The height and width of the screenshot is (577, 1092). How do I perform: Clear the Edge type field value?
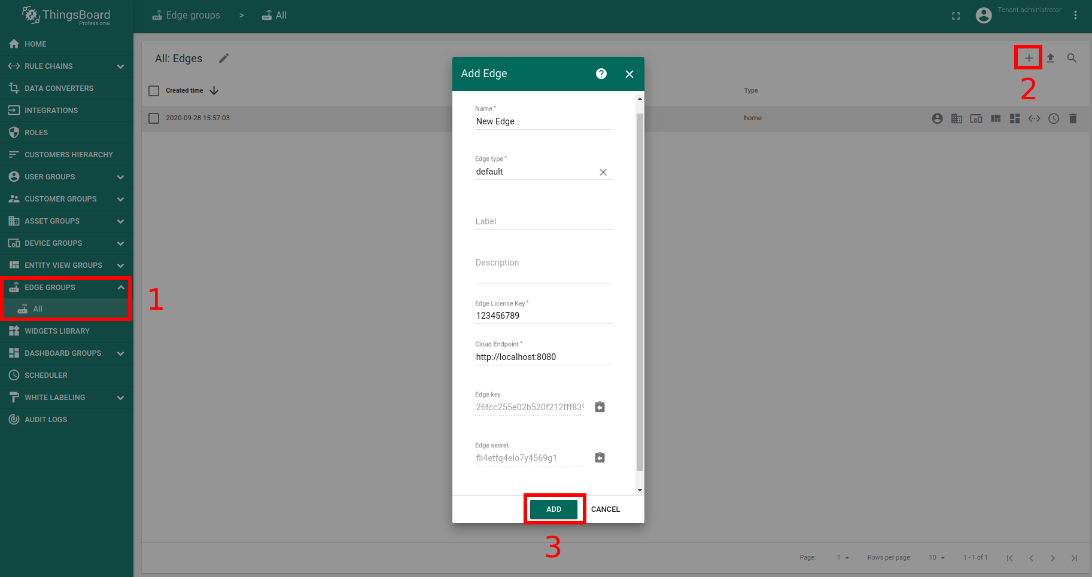point(603,172)
